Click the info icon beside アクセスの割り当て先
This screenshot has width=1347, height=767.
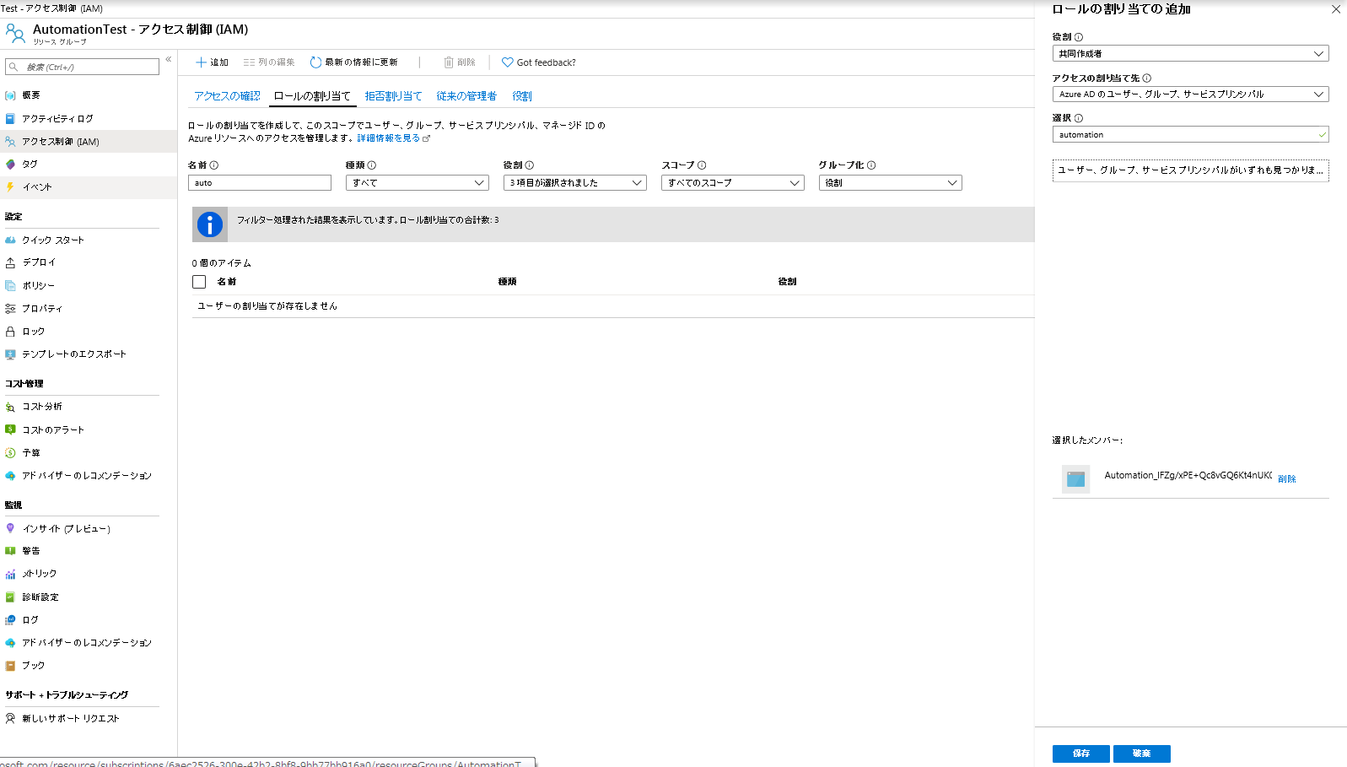(1147, 78)
